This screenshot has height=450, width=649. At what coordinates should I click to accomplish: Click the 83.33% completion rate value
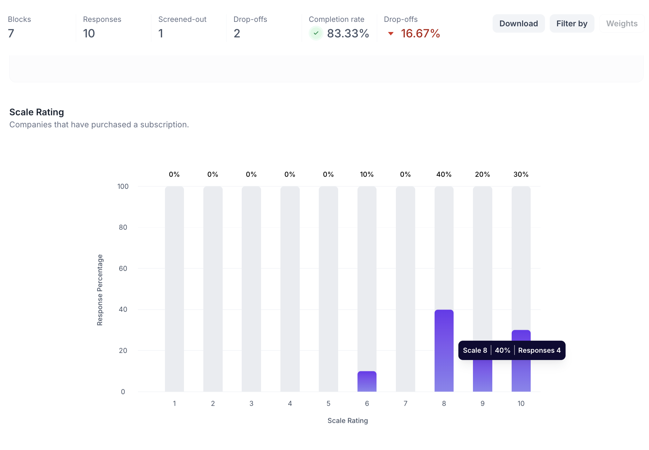(348, 33)
